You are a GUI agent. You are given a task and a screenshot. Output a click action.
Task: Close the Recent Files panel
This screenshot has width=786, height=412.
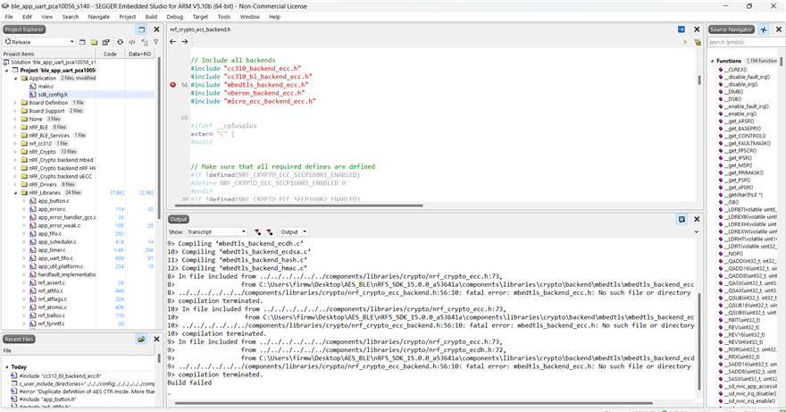(x=156, y=340)
